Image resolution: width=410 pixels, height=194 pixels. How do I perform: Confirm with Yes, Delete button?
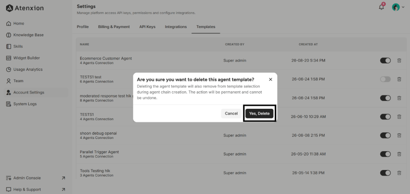(259, 114)
